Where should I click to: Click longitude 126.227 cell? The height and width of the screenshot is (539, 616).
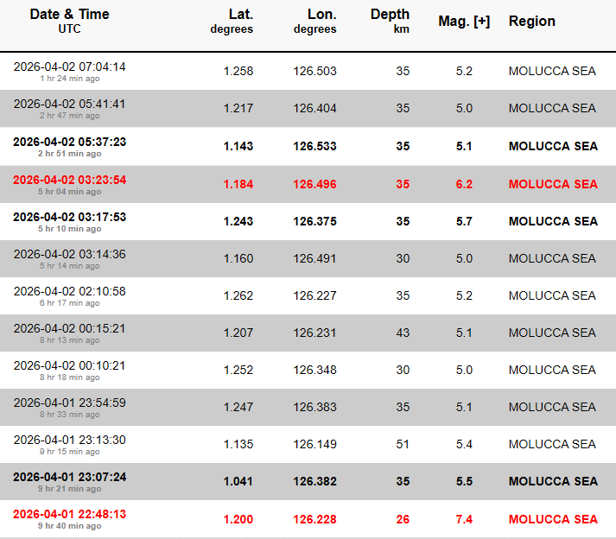[314, 295]
